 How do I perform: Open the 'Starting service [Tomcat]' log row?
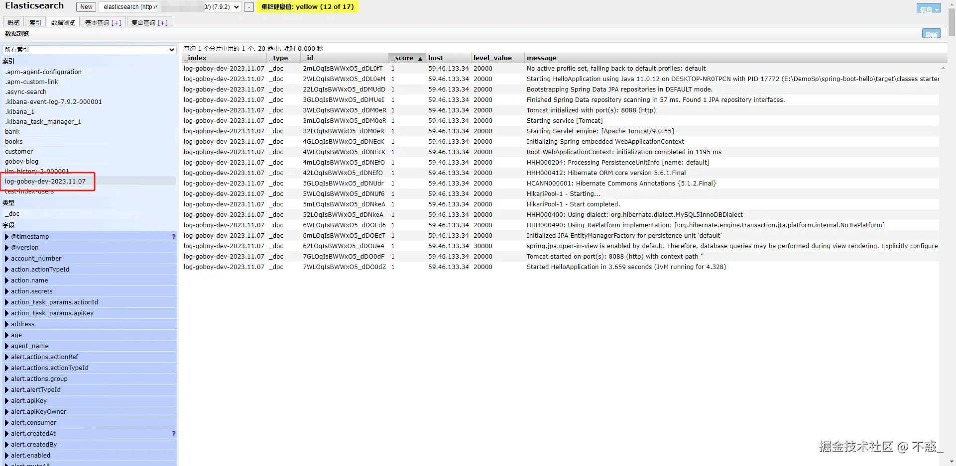click(x=561, y=121)
